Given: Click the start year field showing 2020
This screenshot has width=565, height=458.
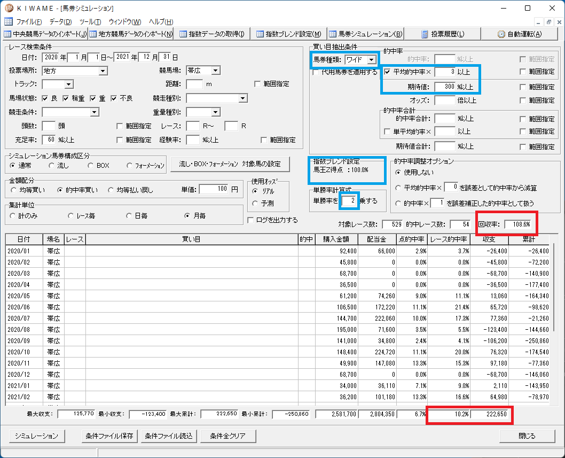Looking at the screenshot, I should point(50,57).
